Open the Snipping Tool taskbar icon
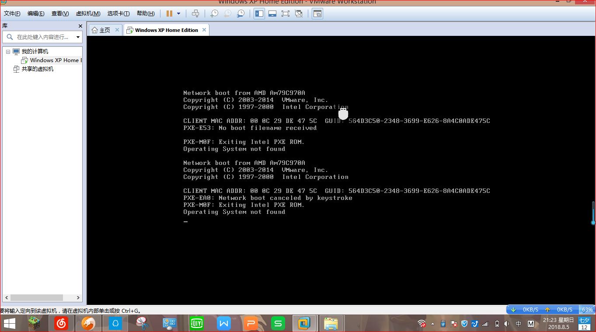This screenshot has width=596, height=332. coord(143,324)
